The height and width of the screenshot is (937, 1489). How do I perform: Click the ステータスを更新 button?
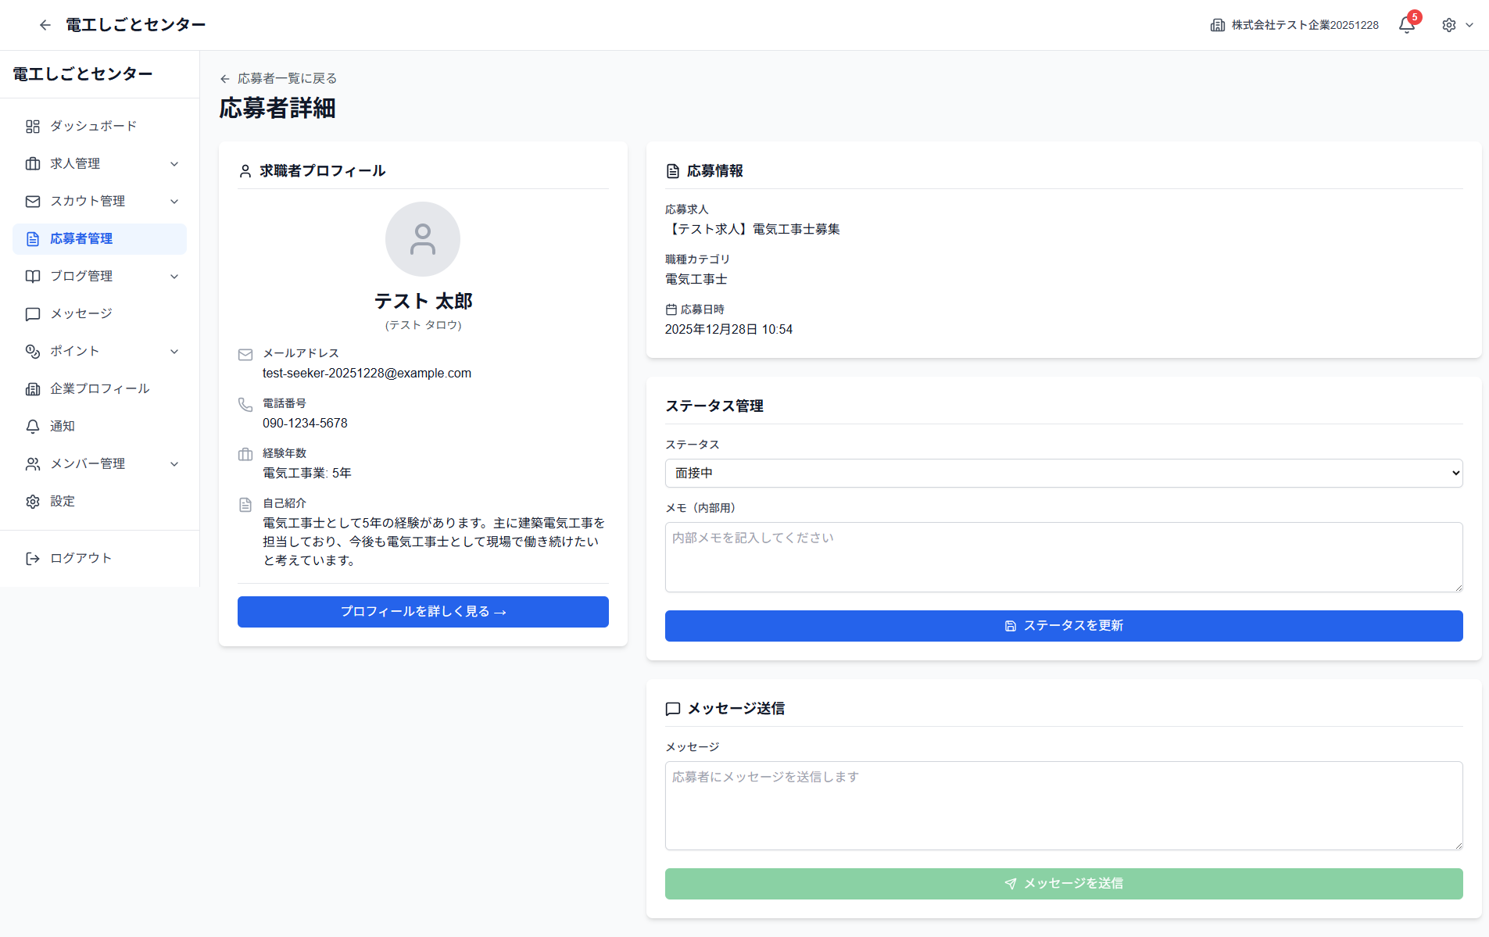pos(1062,625)
